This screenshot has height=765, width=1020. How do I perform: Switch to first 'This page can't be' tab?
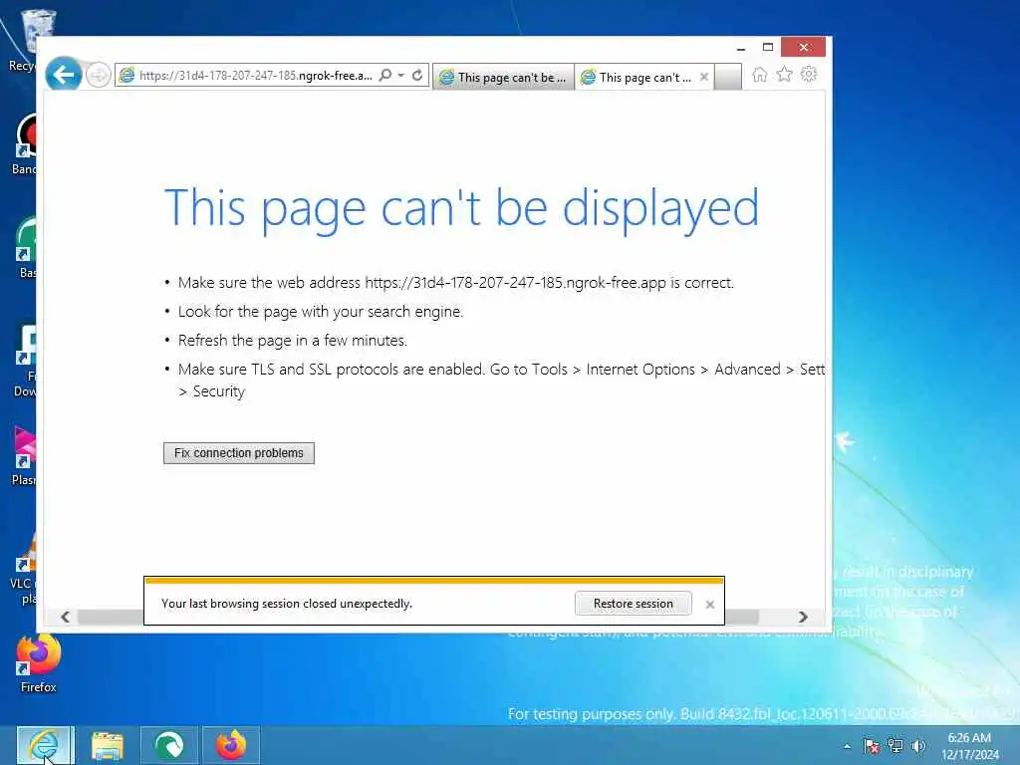coord(503,78)
